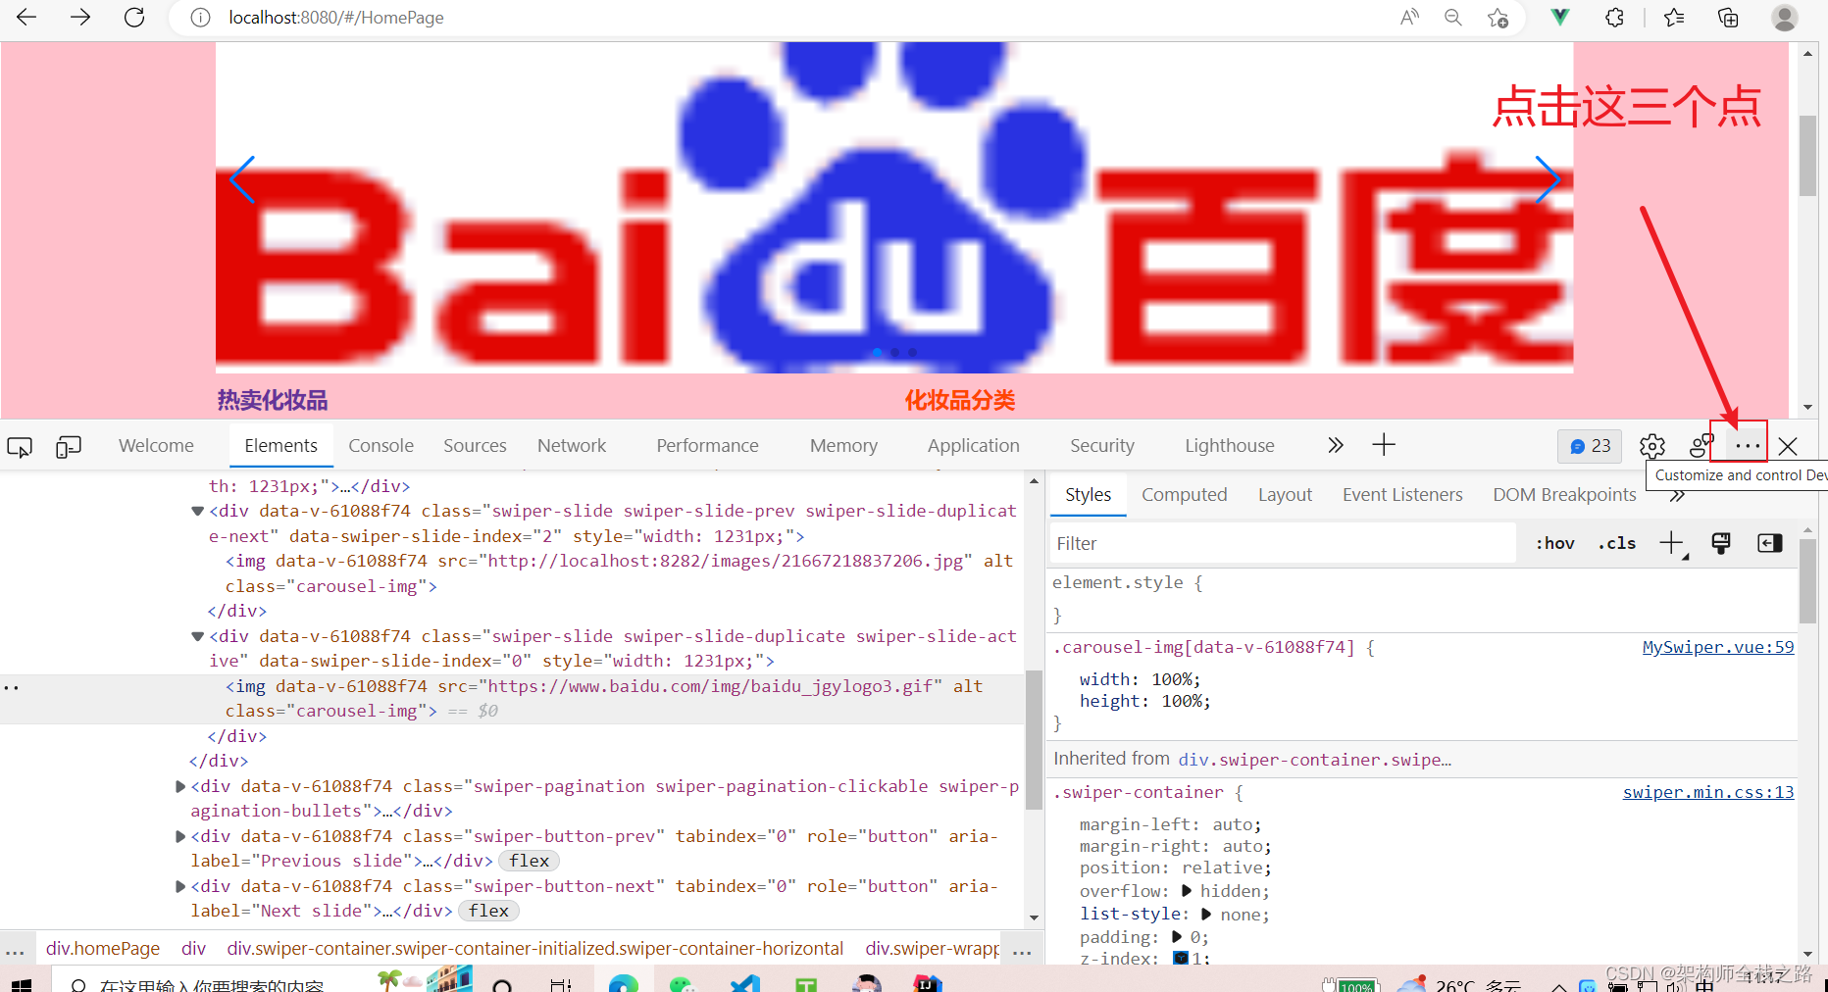This screenshot has width=1828, height=992.
Task: Add this page to favorites via star icon
Action: [1498, 18]
